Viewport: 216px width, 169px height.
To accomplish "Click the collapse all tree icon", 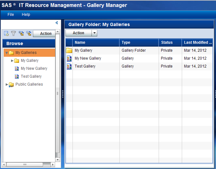I will pyautogui.click(x=29, y=33).
